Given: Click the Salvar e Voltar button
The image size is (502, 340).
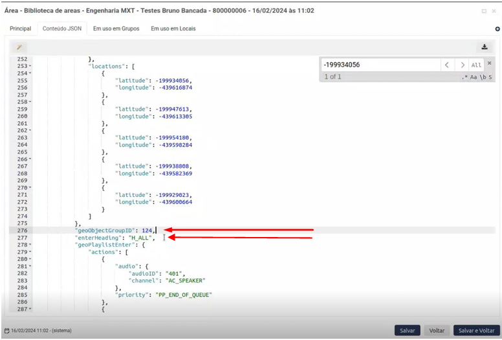Looking at the screenshot, I should [476, 330].
